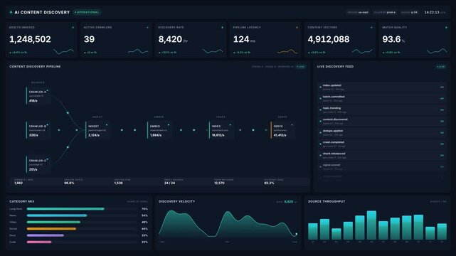Select the CRAWLER-A source node

38,96
